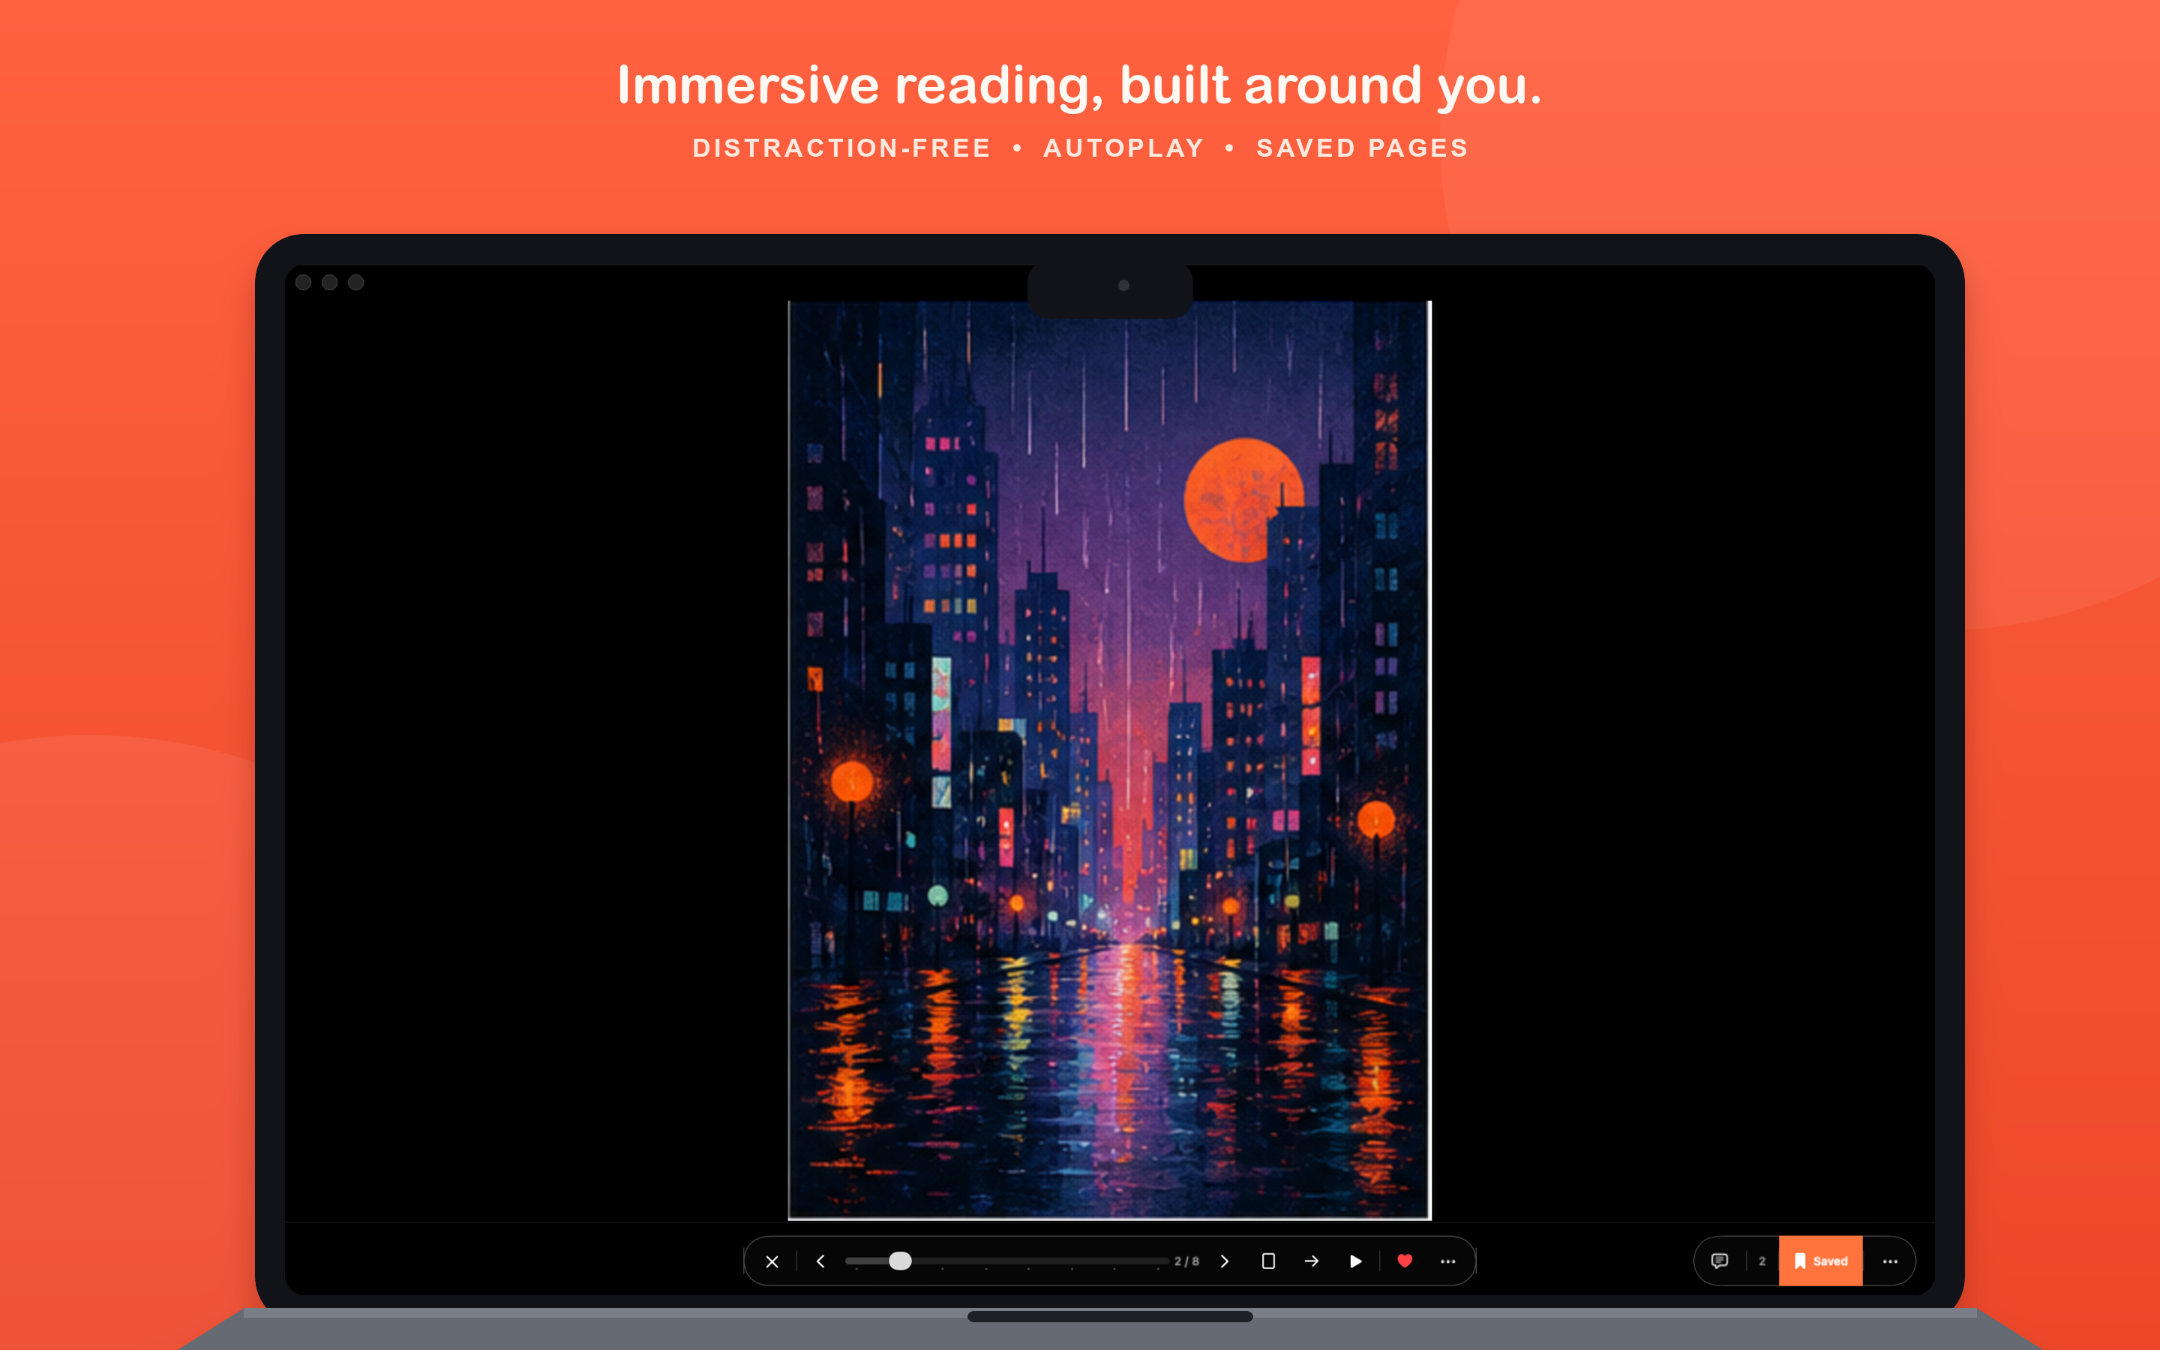The width and height of the screenshot is (2160, 1350).
Task: Open the comments speech bubble icon
Action: tap(1719, 1261)
